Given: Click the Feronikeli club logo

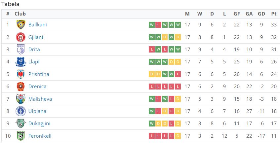Looking at the screenshot, I should click(x=21, y=136).
